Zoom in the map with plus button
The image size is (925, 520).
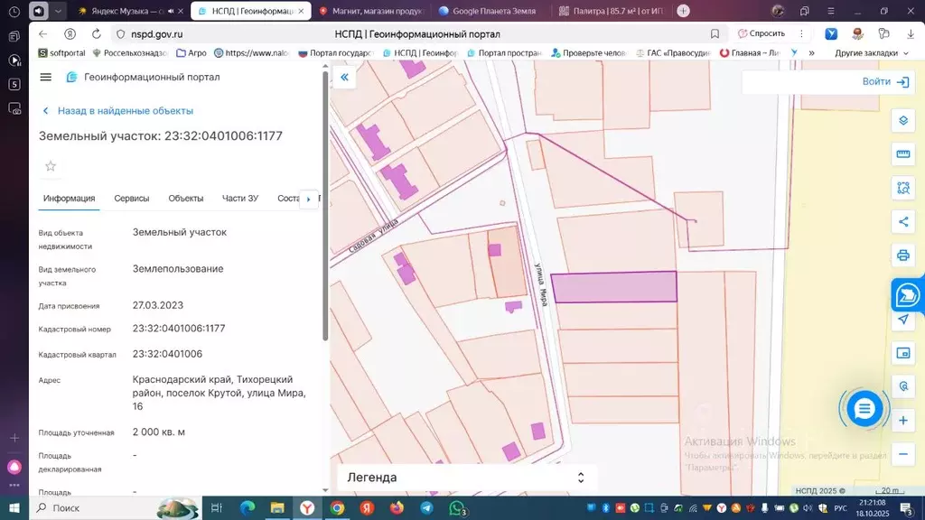902,420
